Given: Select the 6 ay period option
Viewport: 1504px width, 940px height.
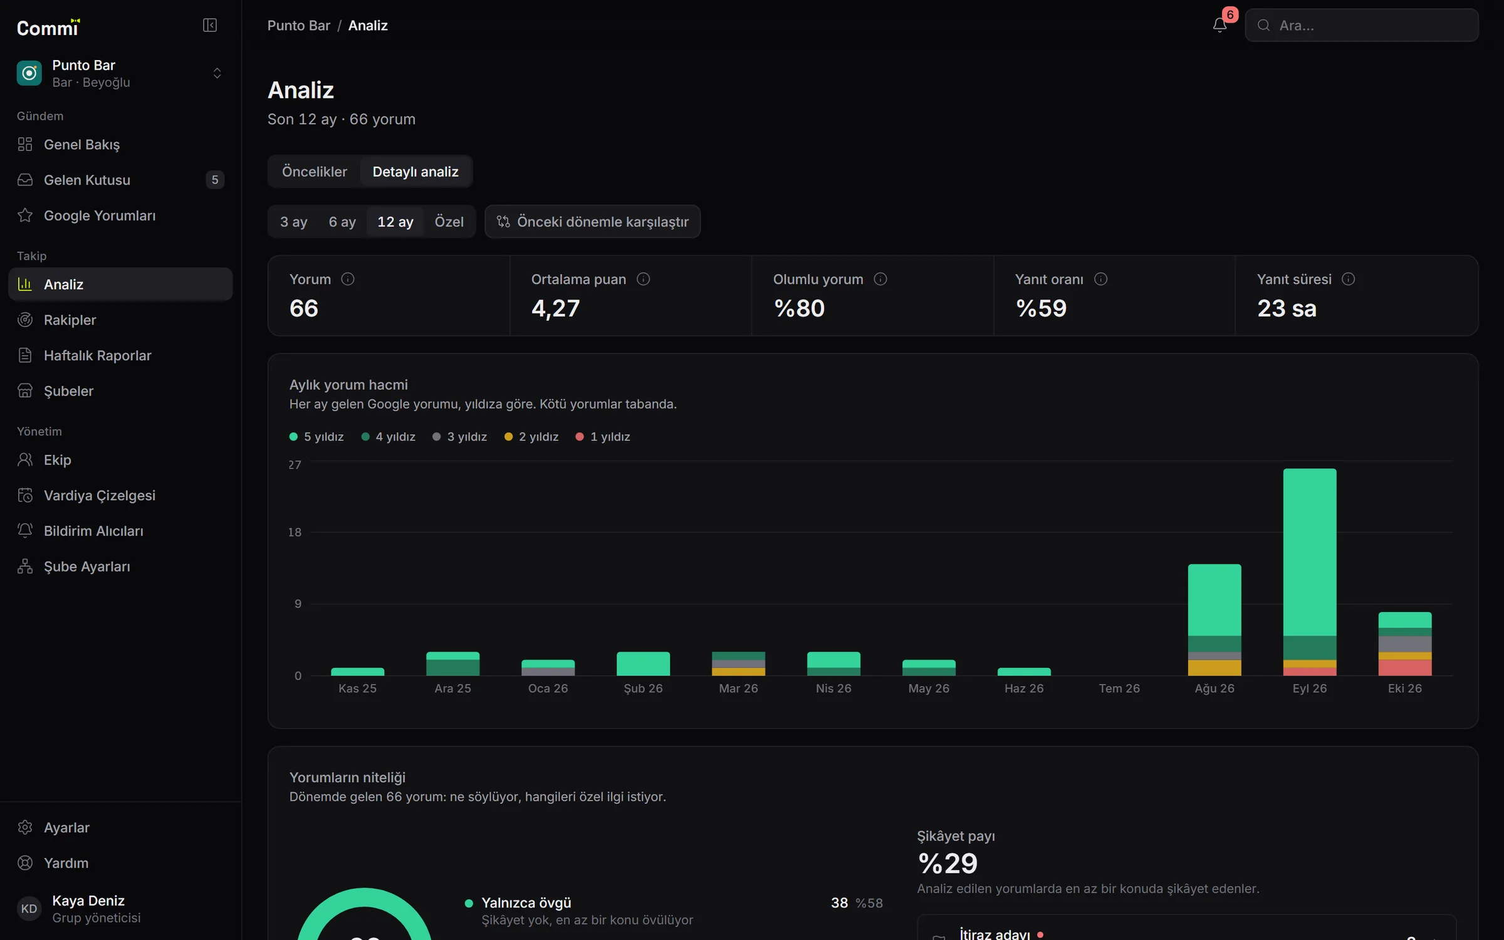Looking at the screenshot, I should [x=342, y=222].
